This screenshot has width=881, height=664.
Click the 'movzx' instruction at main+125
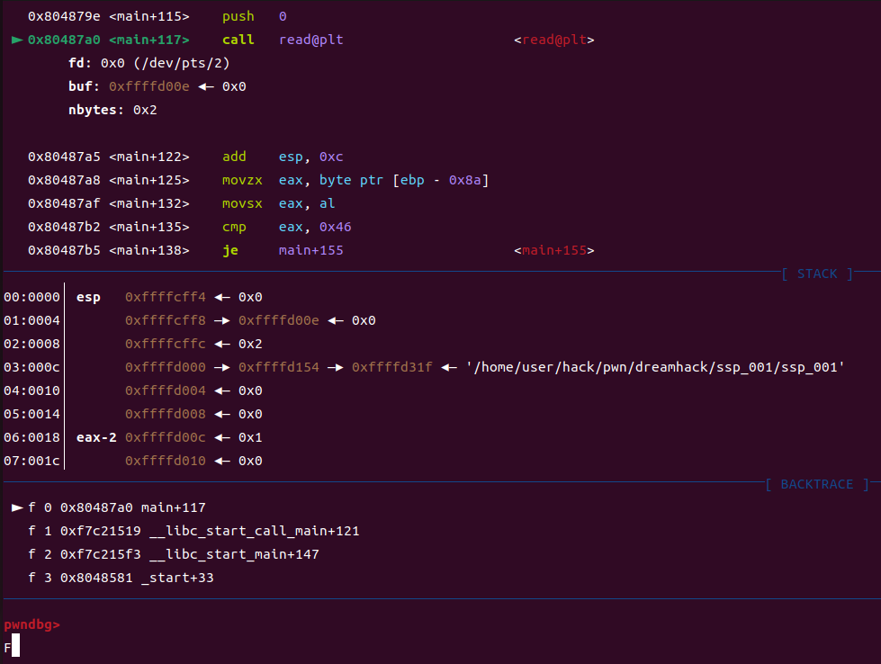coord(242,180)
